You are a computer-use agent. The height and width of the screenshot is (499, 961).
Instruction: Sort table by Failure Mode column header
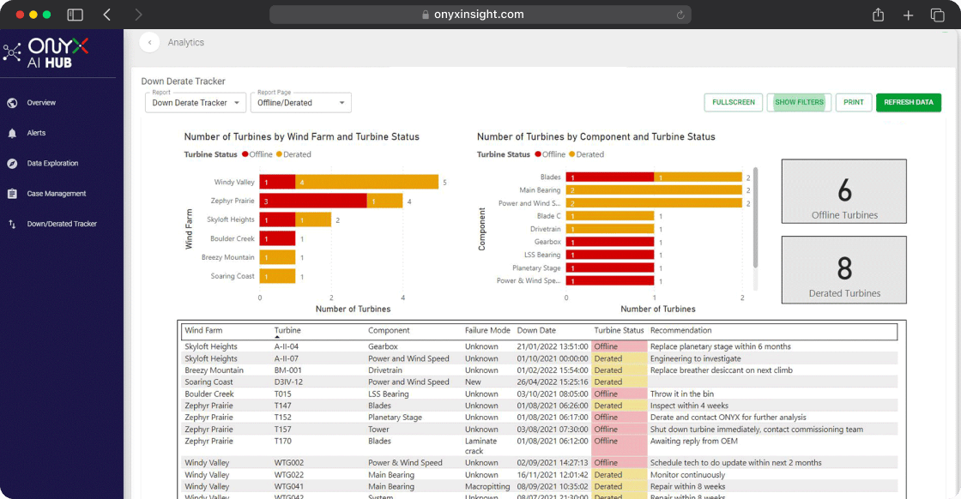(x=487, y=331)
